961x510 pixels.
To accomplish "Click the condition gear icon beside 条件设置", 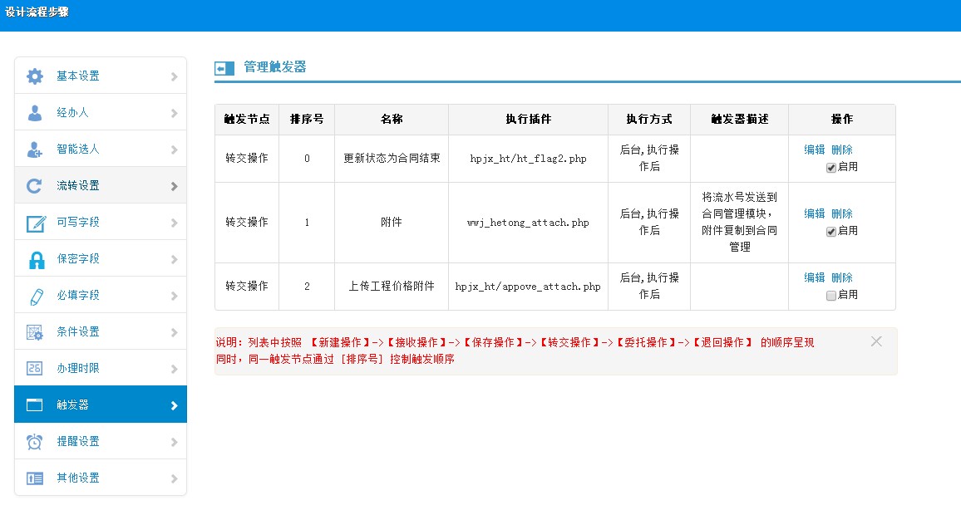I will pos(35,332).
